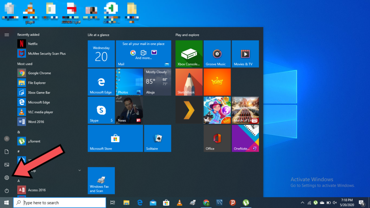Launch Edge from the taskbar
The image size is (370, 208).
click(140, 203)
